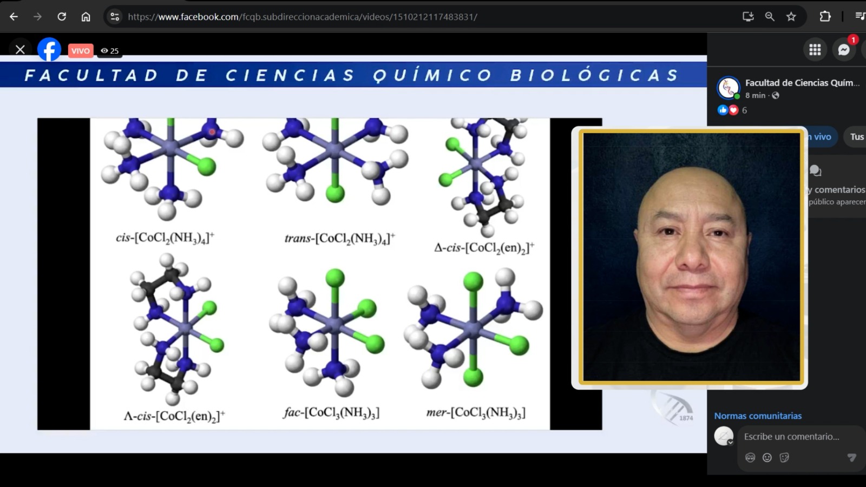Open the Normas comunitarias link

[758, 416]
